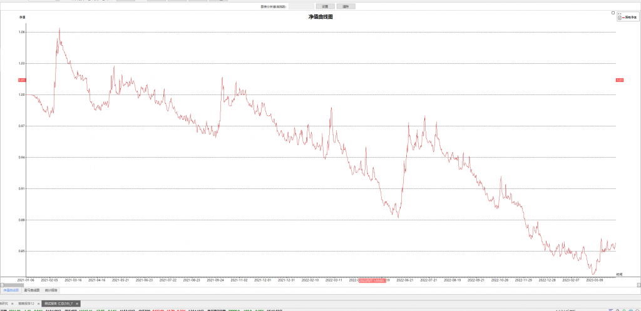The width and height of the screenshot is (641, 311).
Task: Activate the 测试报告 汇总(59)_7 document tab
Action: [59, 303]
